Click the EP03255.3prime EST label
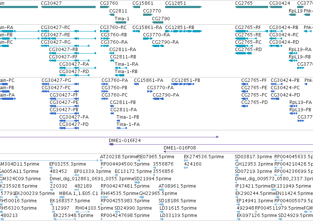 pyautogui.click(x=68, y=164)
